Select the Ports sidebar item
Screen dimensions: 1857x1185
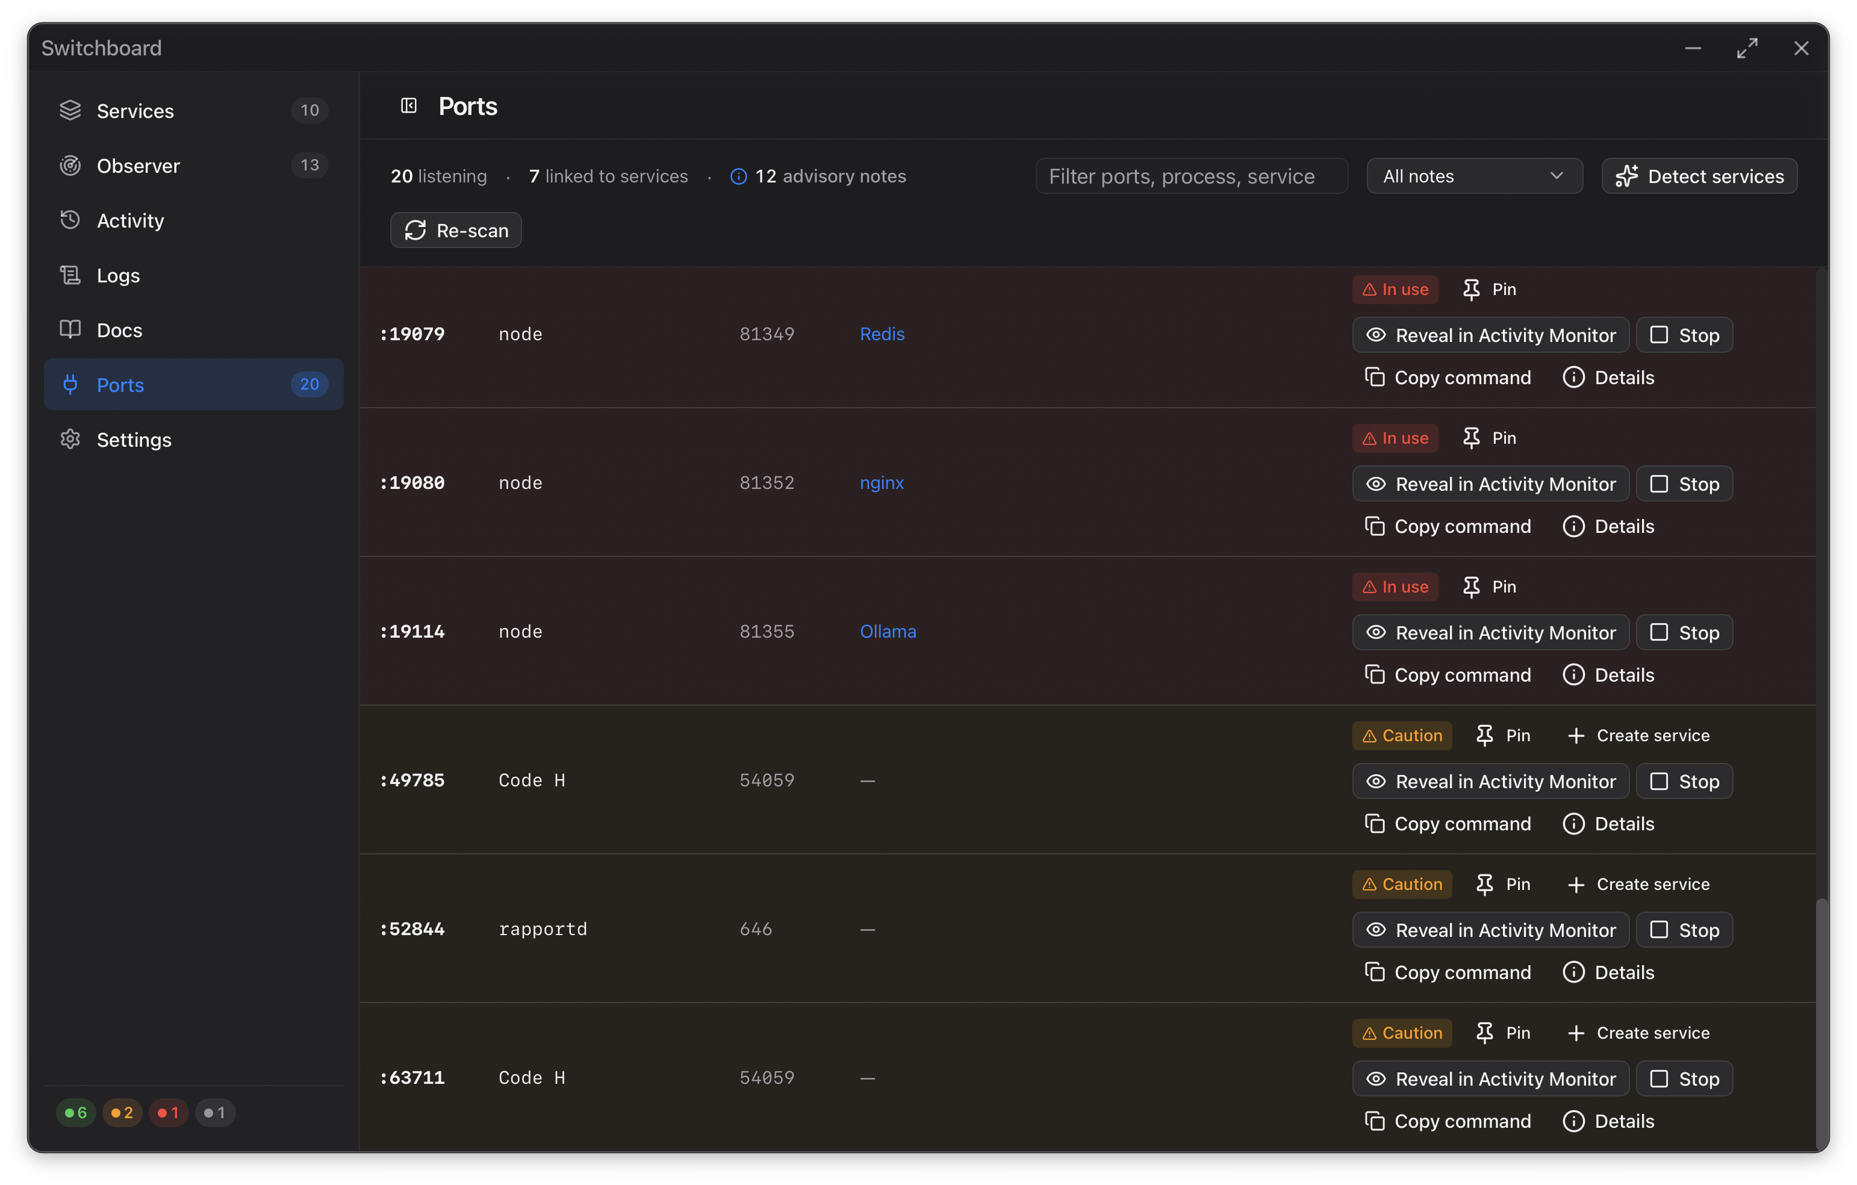point(193,384)
